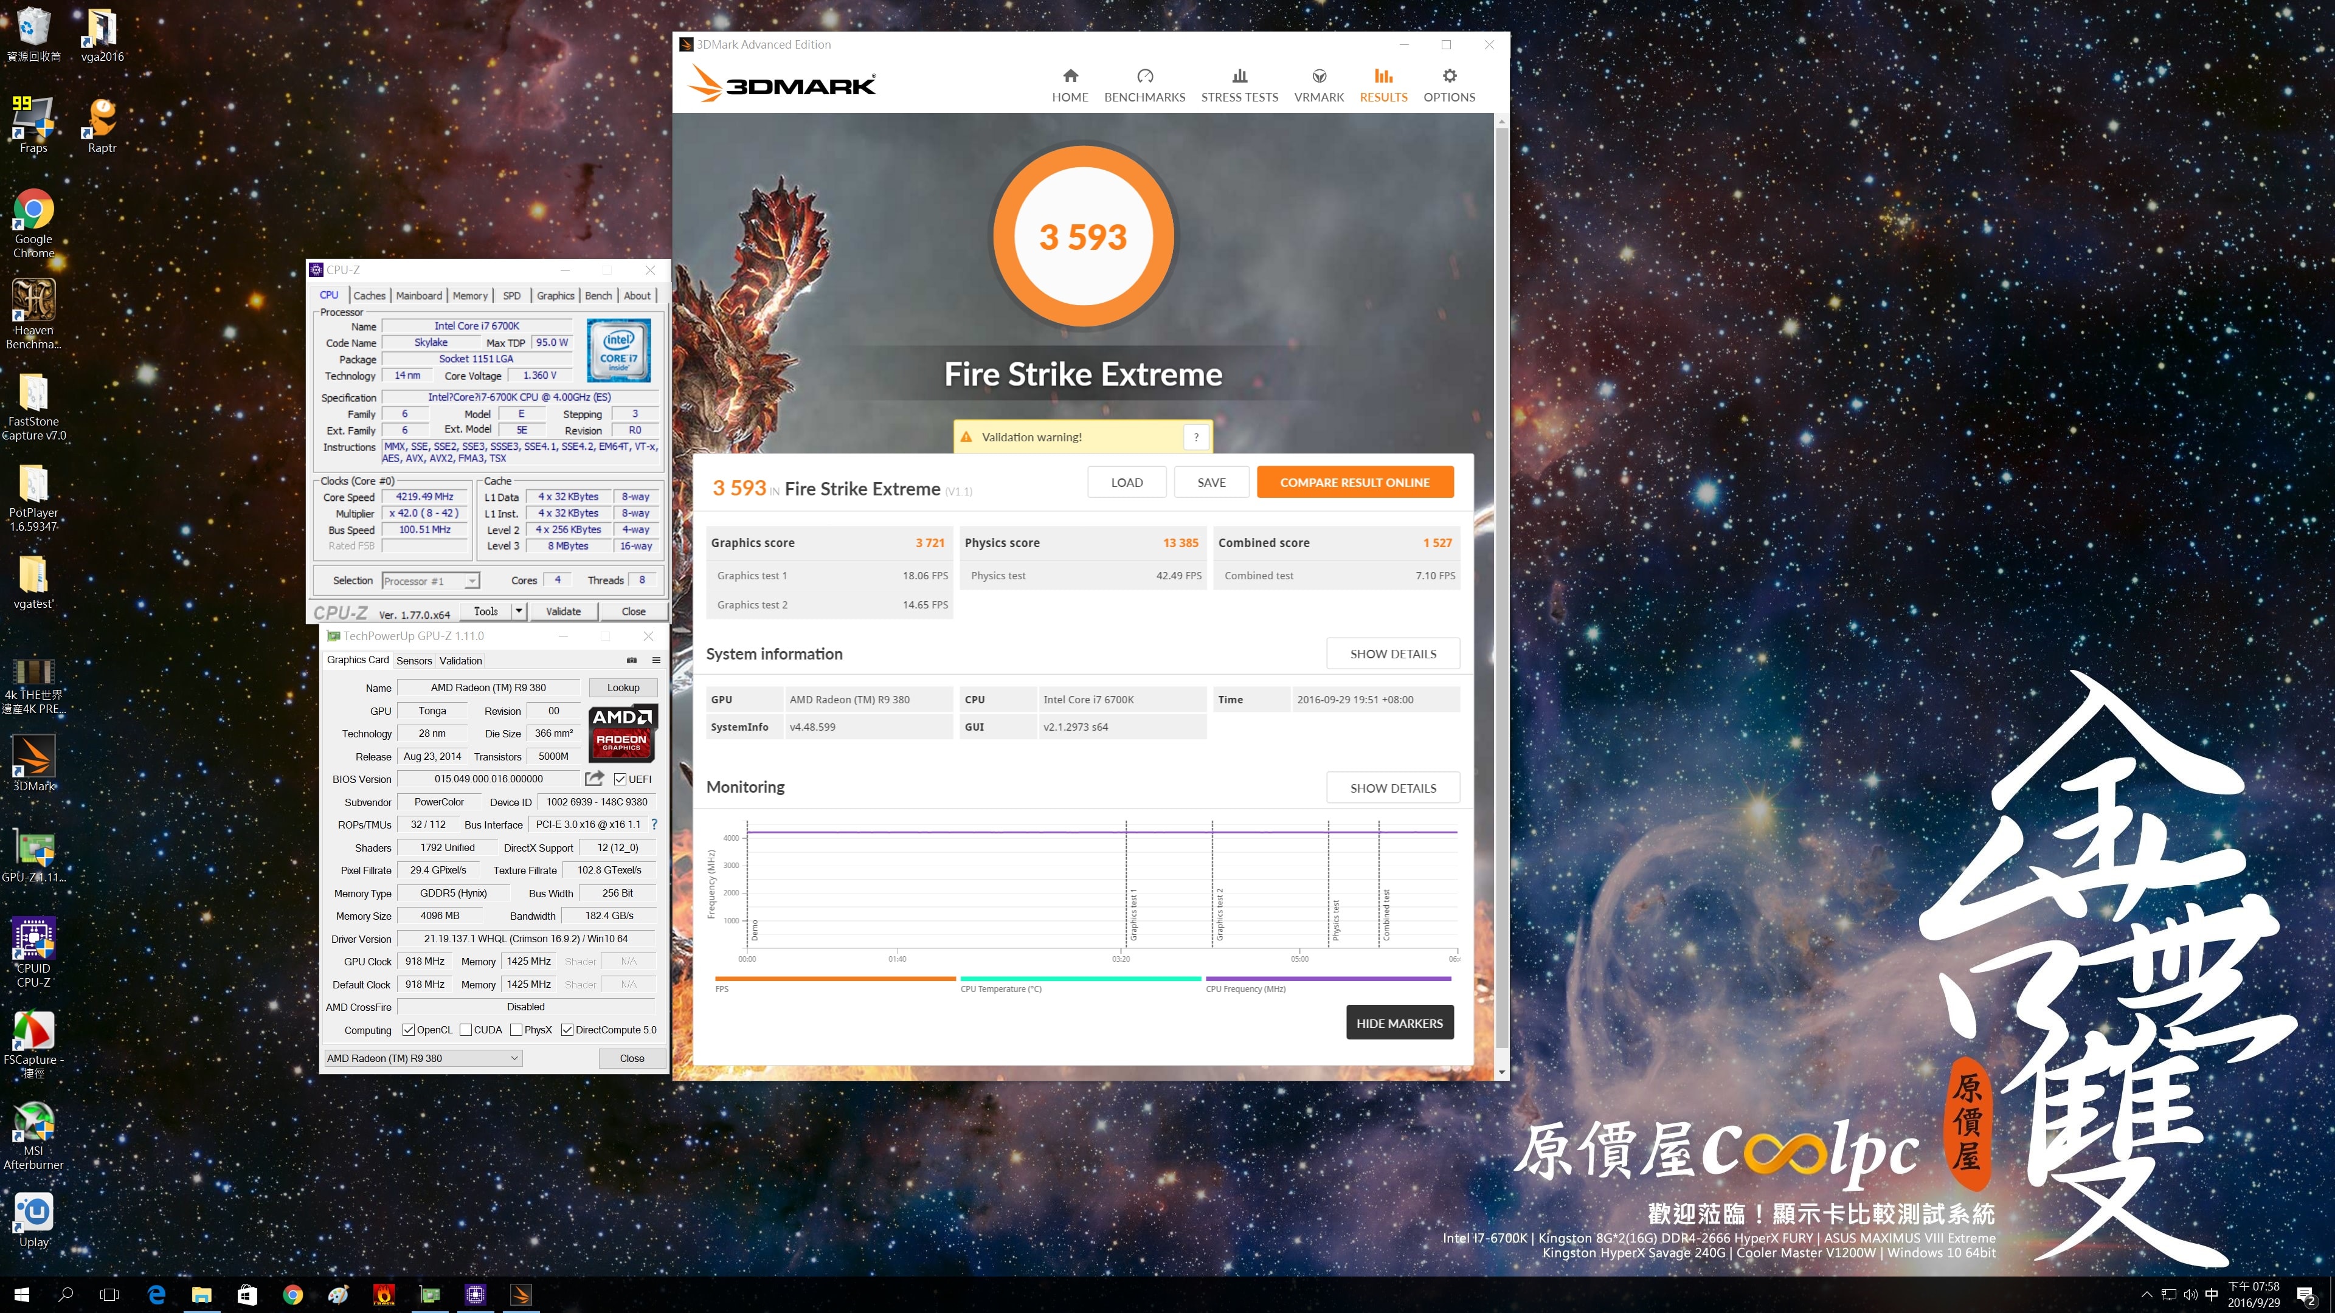Viewport: 2335px width, 1313px height.
Task: Toggle the CUDA checkbox in GPU-Z
Action: pos(466,1029)
